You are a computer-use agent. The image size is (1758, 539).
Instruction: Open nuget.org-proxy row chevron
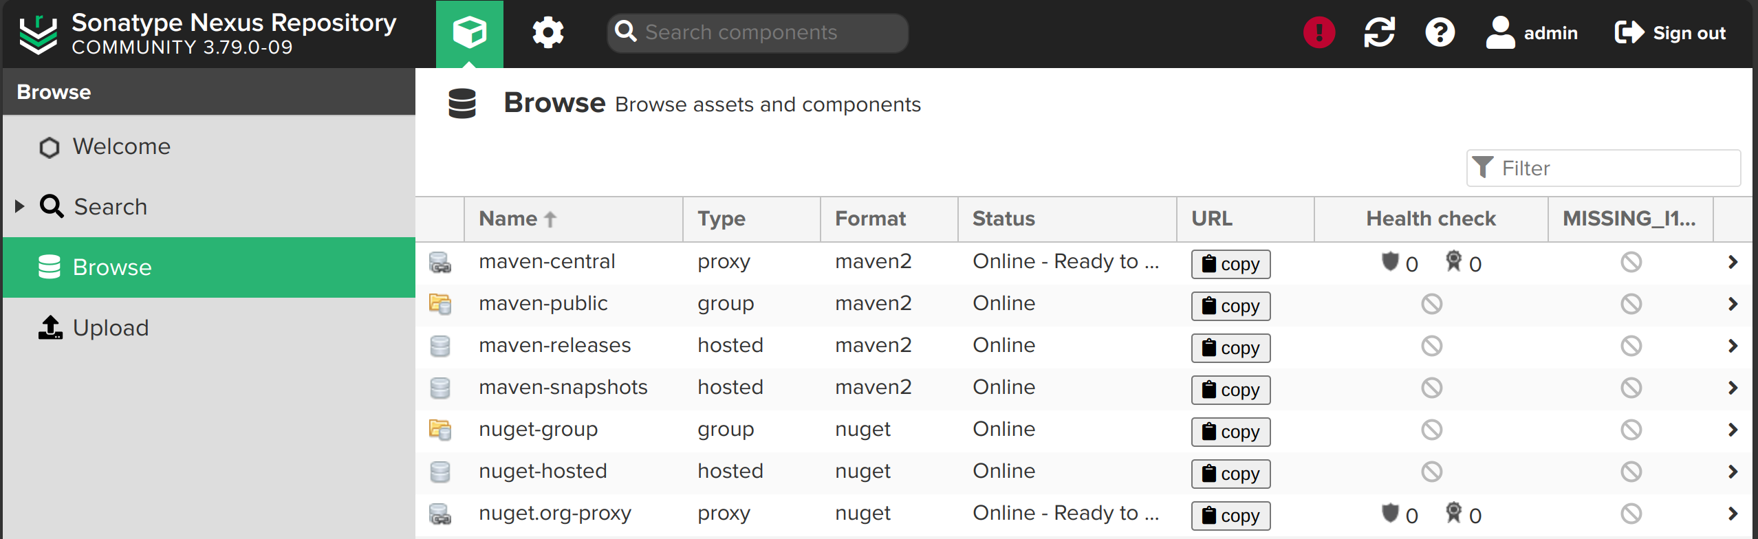pos(1733,514)
